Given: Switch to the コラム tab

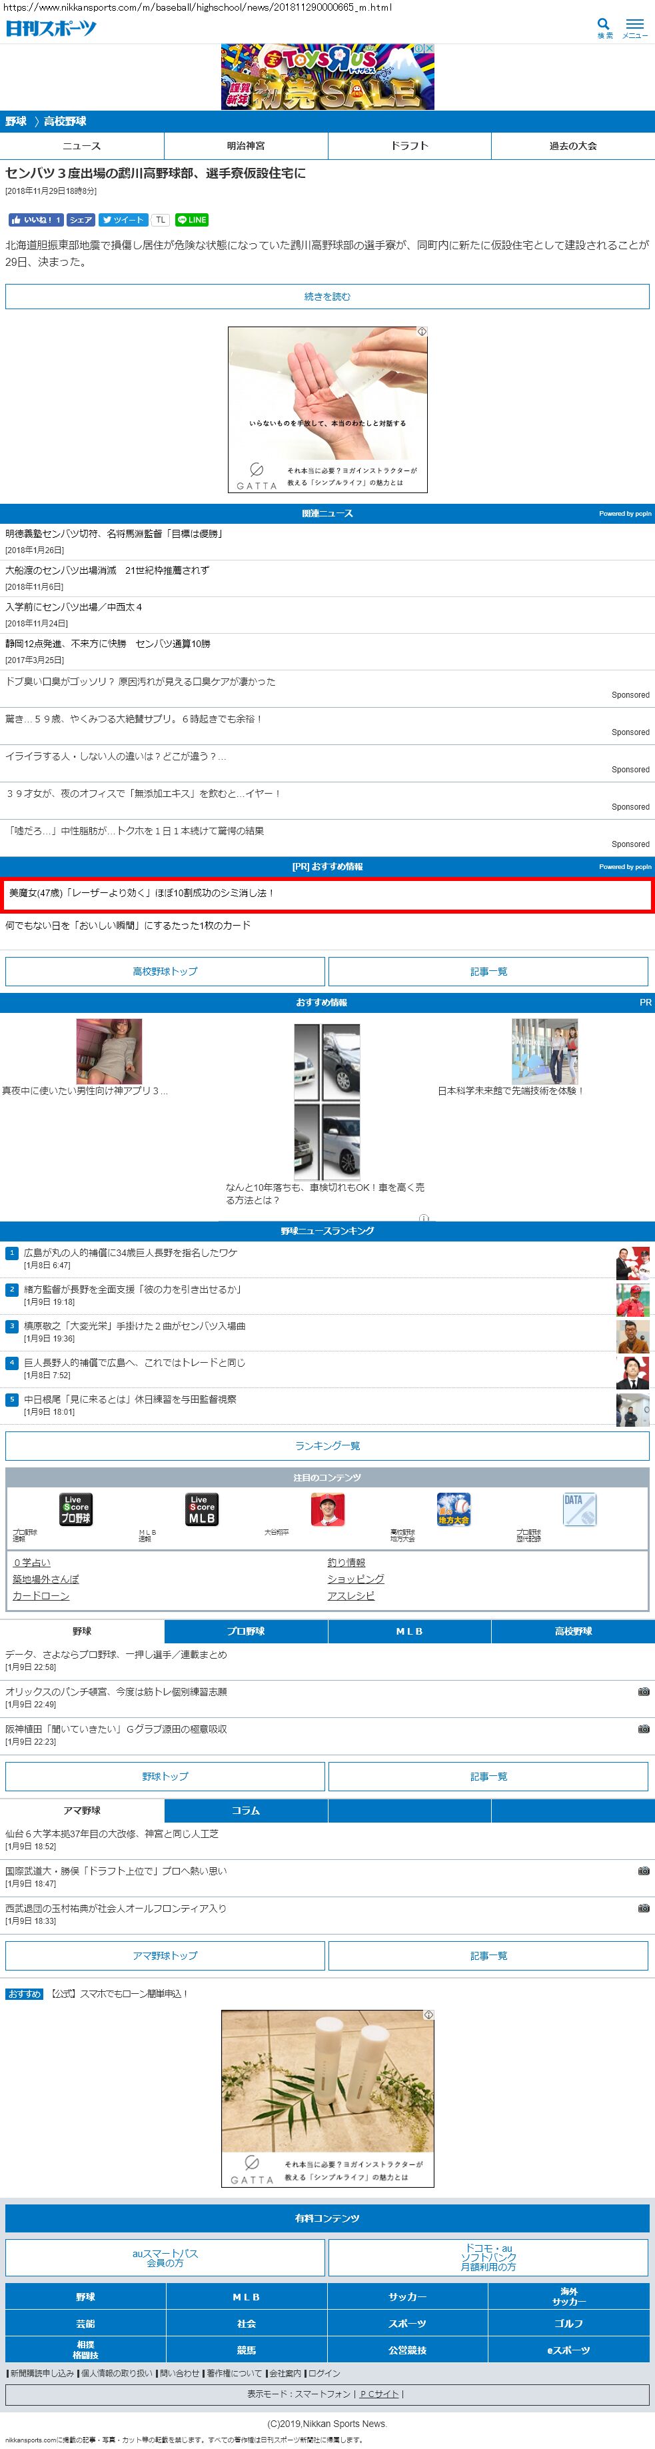Looking at the screenshot, I should click(247, 1810).
